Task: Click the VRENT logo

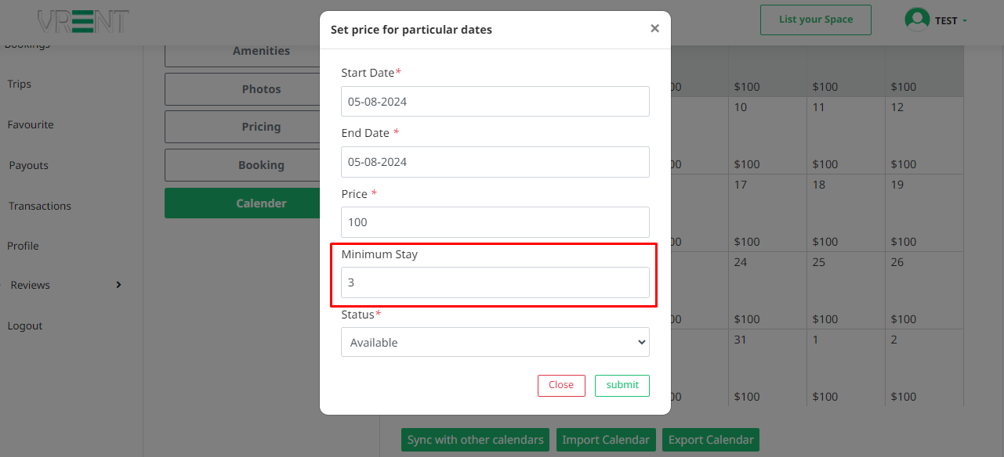Action: pyautogui.click(x=83, y=21)
